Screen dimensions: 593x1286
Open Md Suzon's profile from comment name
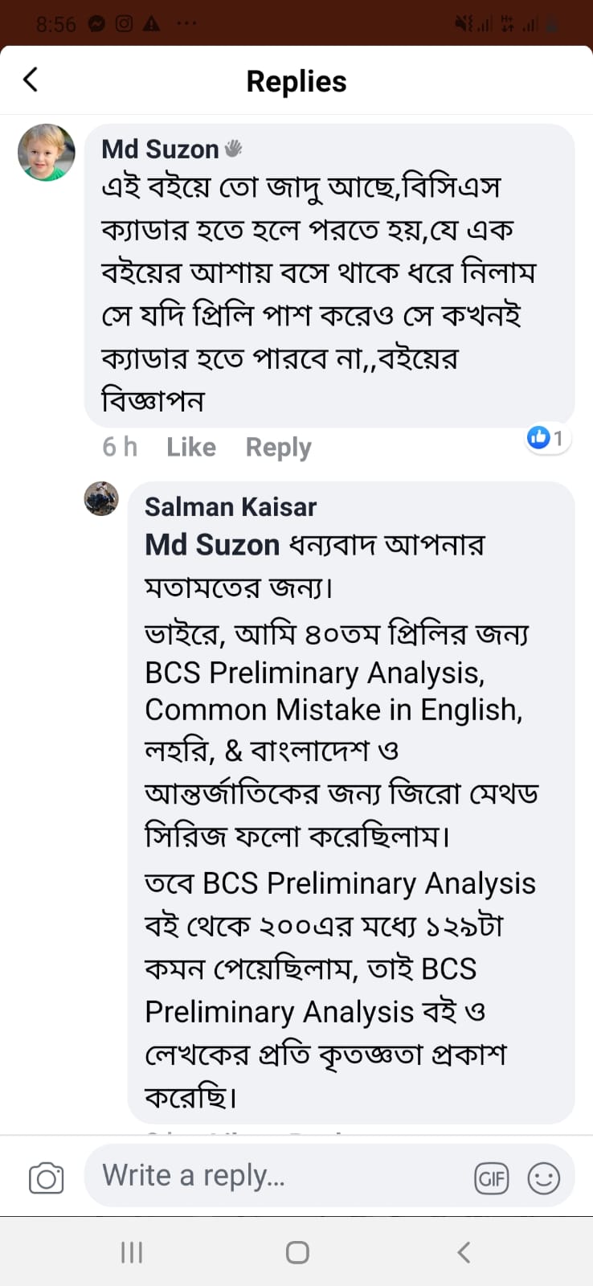pos(160,149)
